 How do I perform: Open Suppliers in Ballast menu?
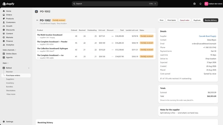tap(10, 79)
